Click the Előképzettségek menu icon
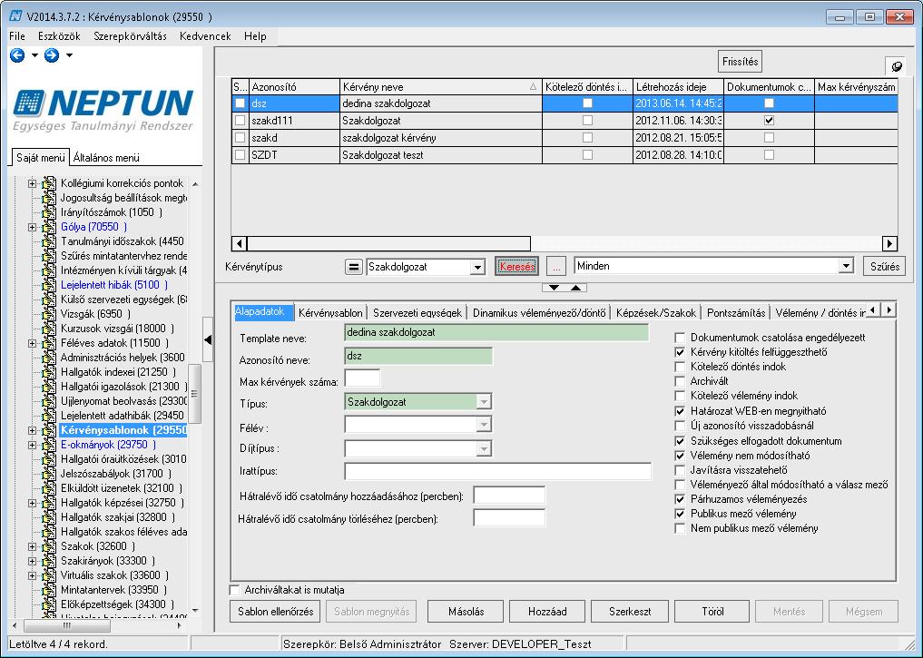The height and width of the screenshot is (658, 923). pos(49,604)
